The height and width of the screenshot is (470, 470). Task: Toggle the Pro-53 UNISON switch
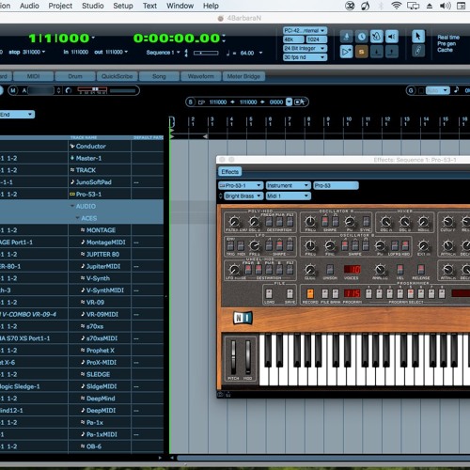pyautogui.click(x=330, y=270)
